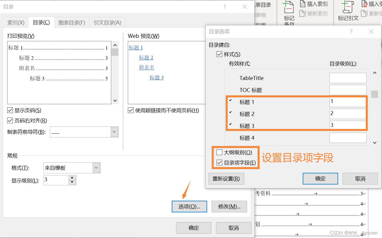Image resolution: width=382 pixels, height=238 pixels.
Task: Switch to the 图表目录(F) tab
Action: 72,22
